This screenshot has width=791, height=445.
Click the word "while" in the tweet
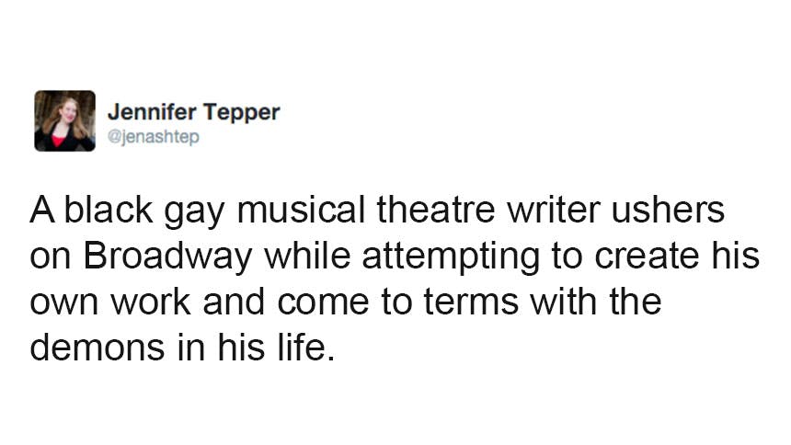308,257
